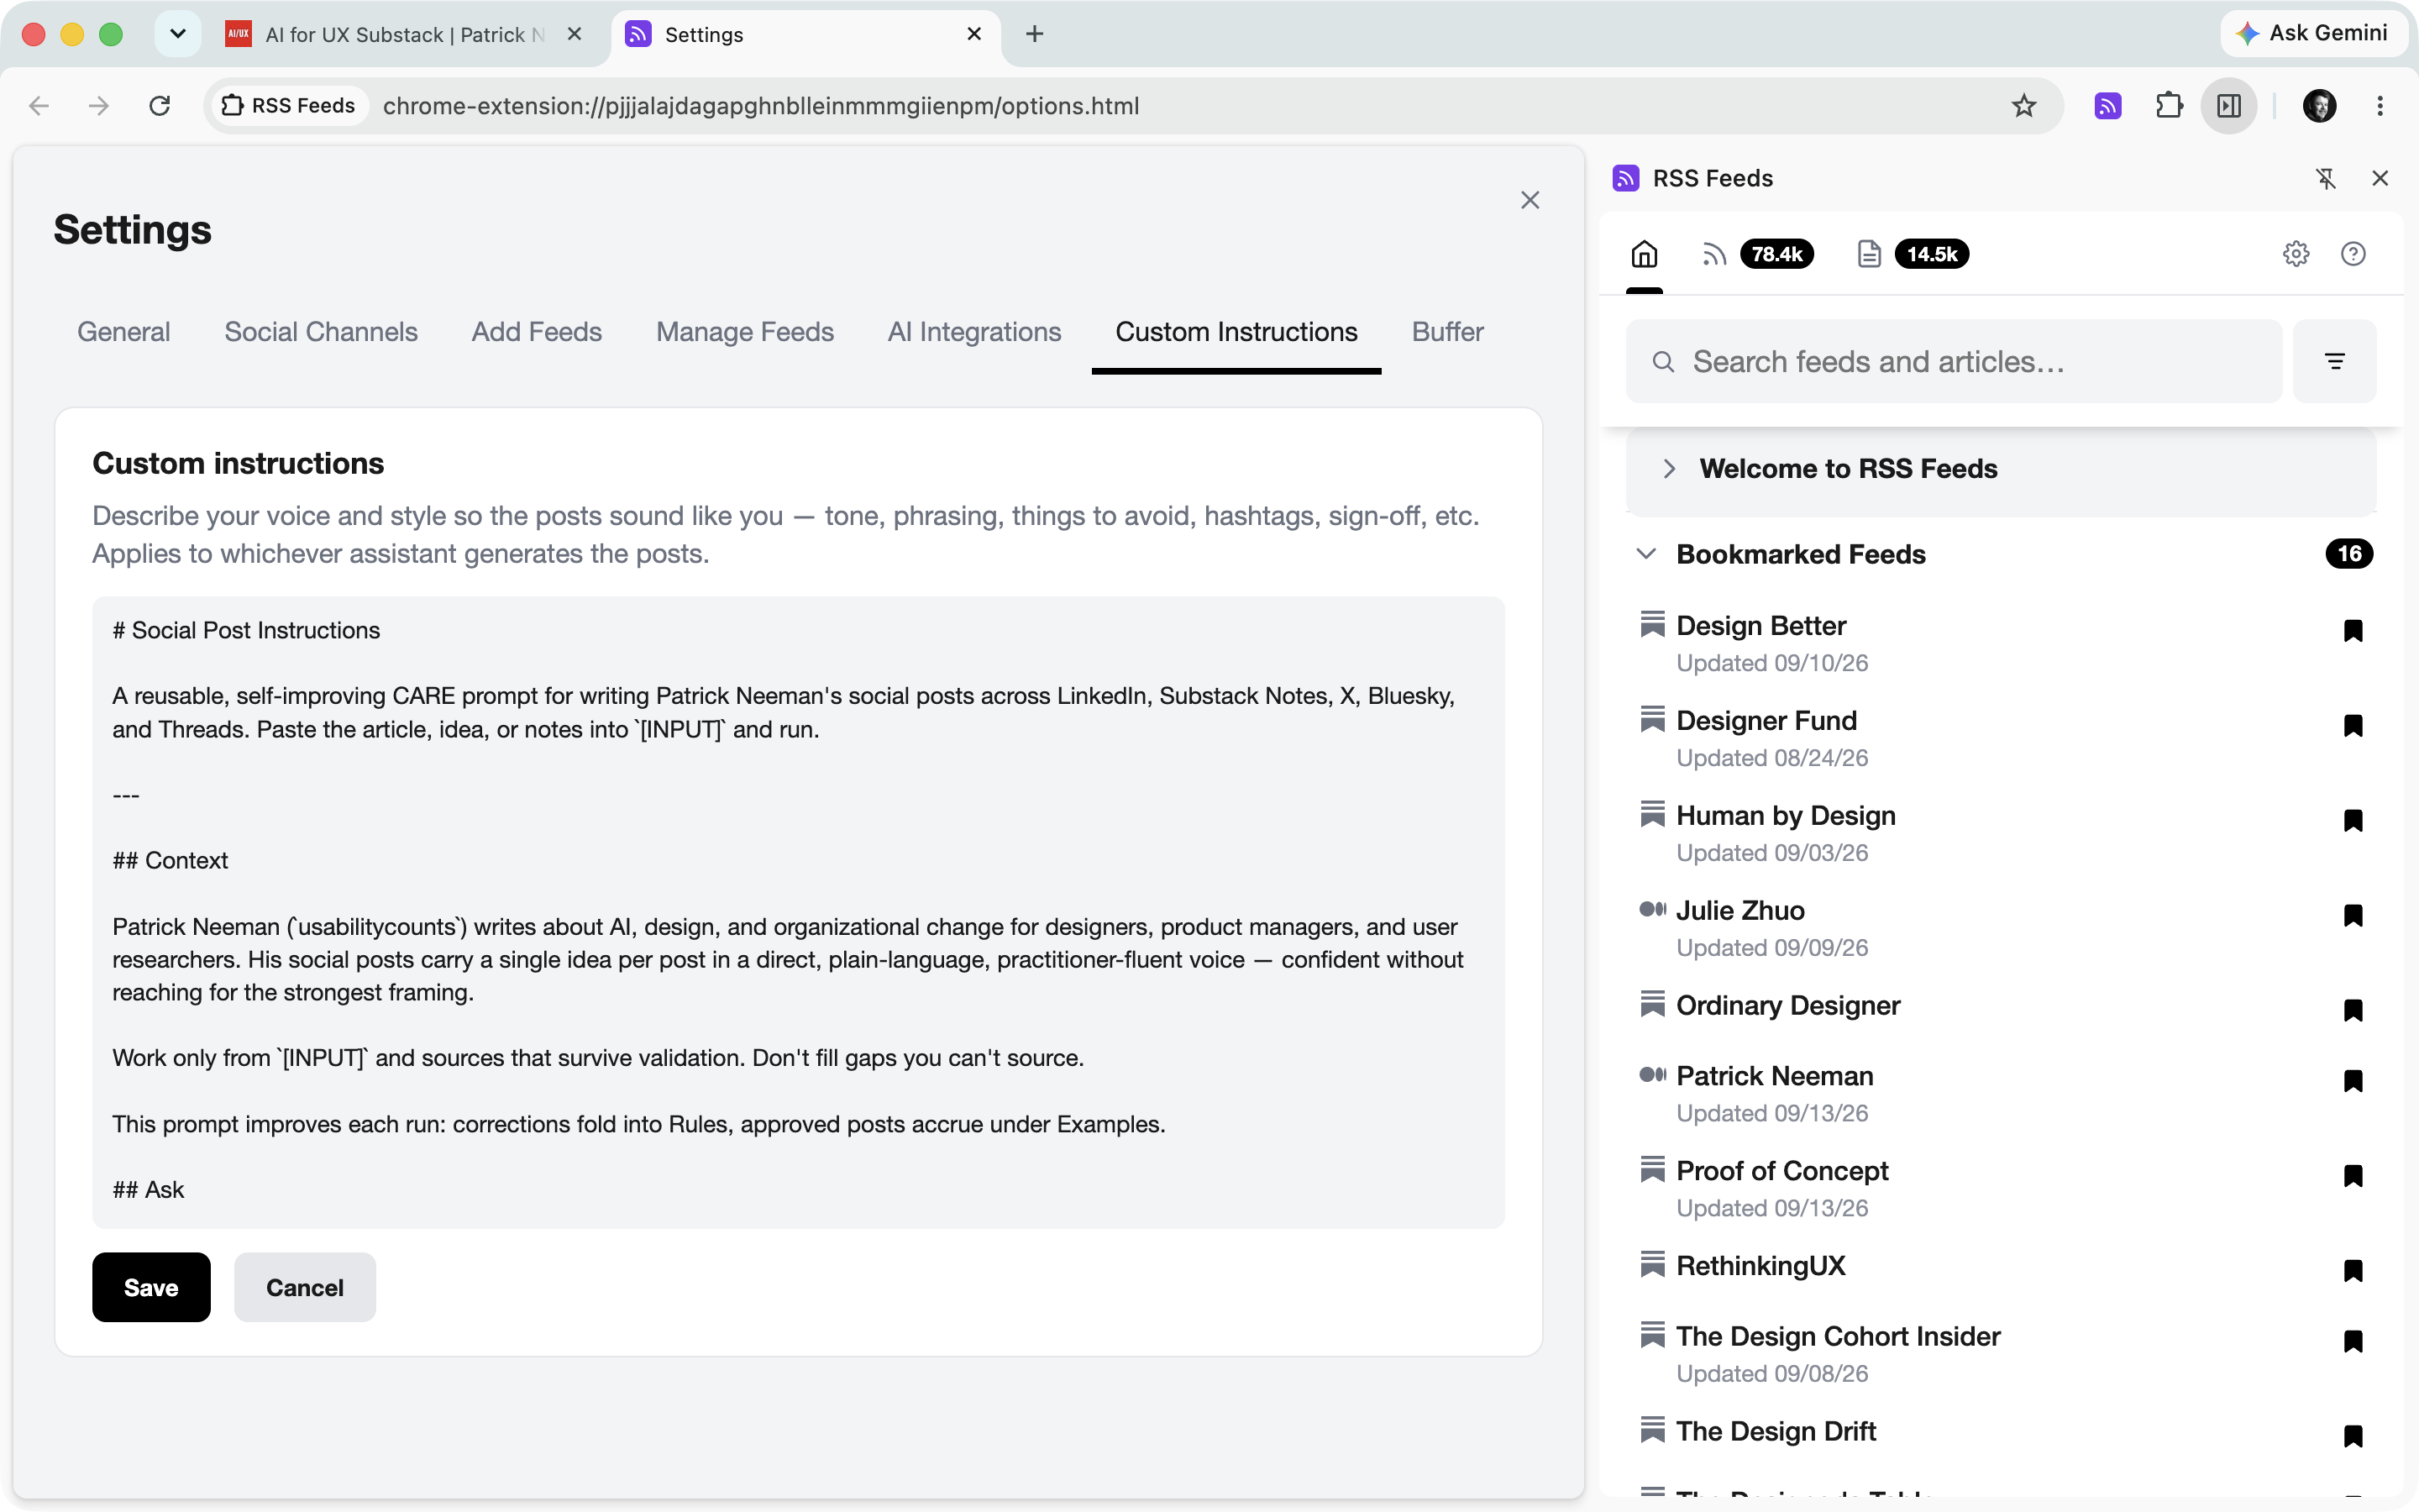Open the Buffer settings tab

tap(1447, 332)
